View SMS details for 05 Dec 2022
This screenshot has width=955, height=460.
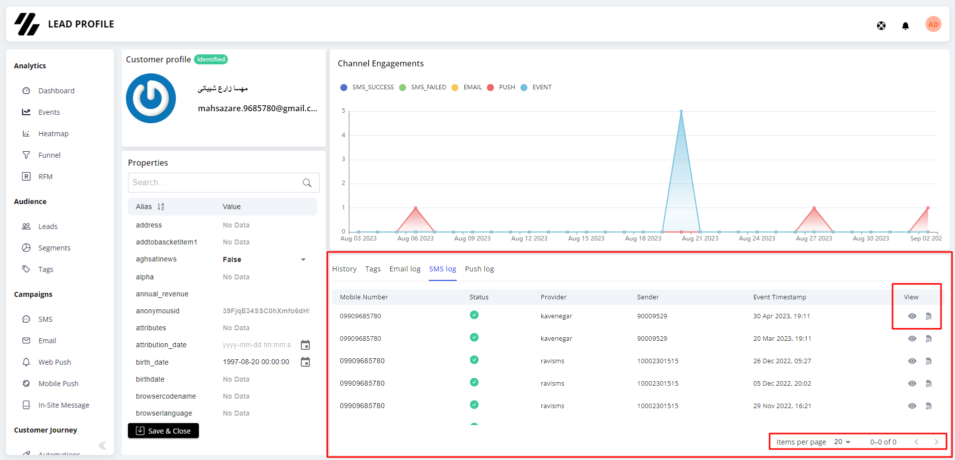click(x=912, y=384)
